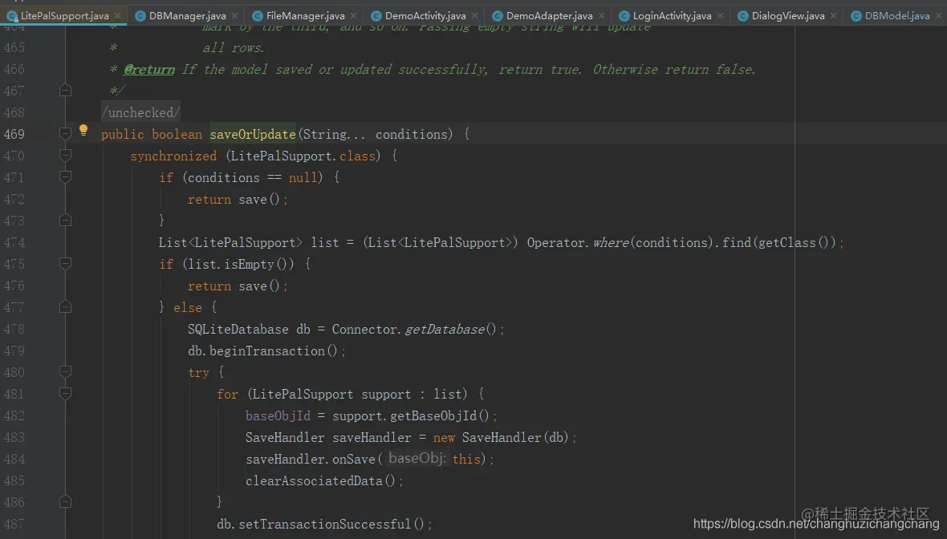Viewport: 947px width, 539px height.
Task: Click the baseObj: parameter hint
Action: pyautogui.click(x=417, y=459)
